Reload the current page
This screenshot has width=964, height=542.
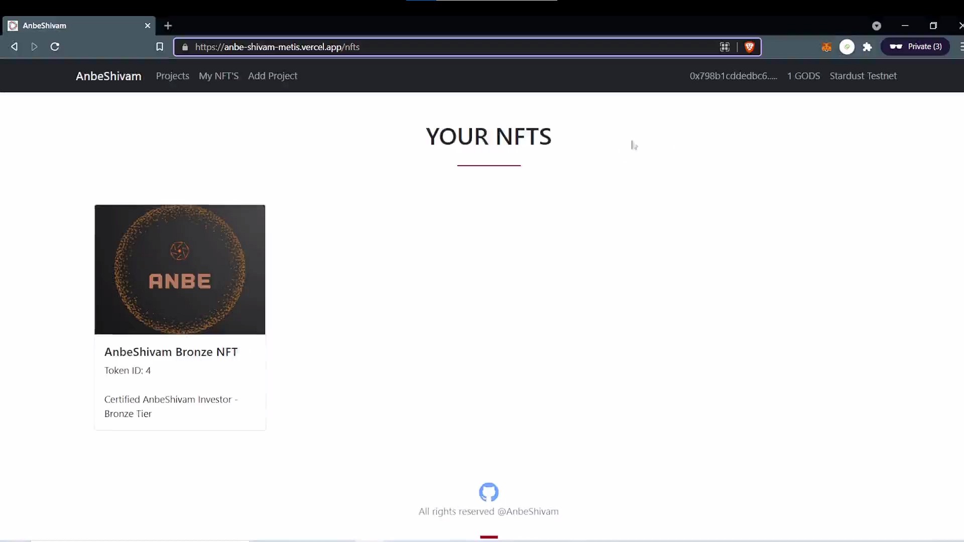click(55, 47)
